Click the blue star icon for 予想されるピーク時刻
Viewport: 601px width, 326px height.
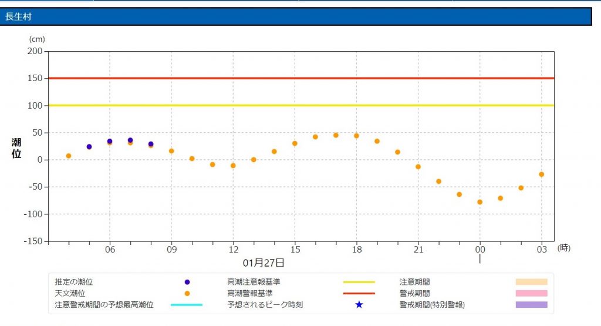click(x=359, y=304)
